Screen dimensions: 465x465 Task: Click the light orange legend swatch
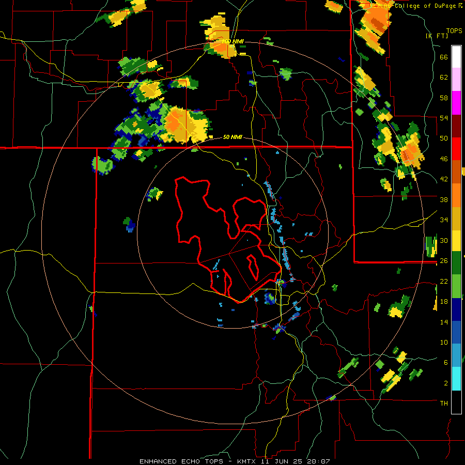click(456, 195)
